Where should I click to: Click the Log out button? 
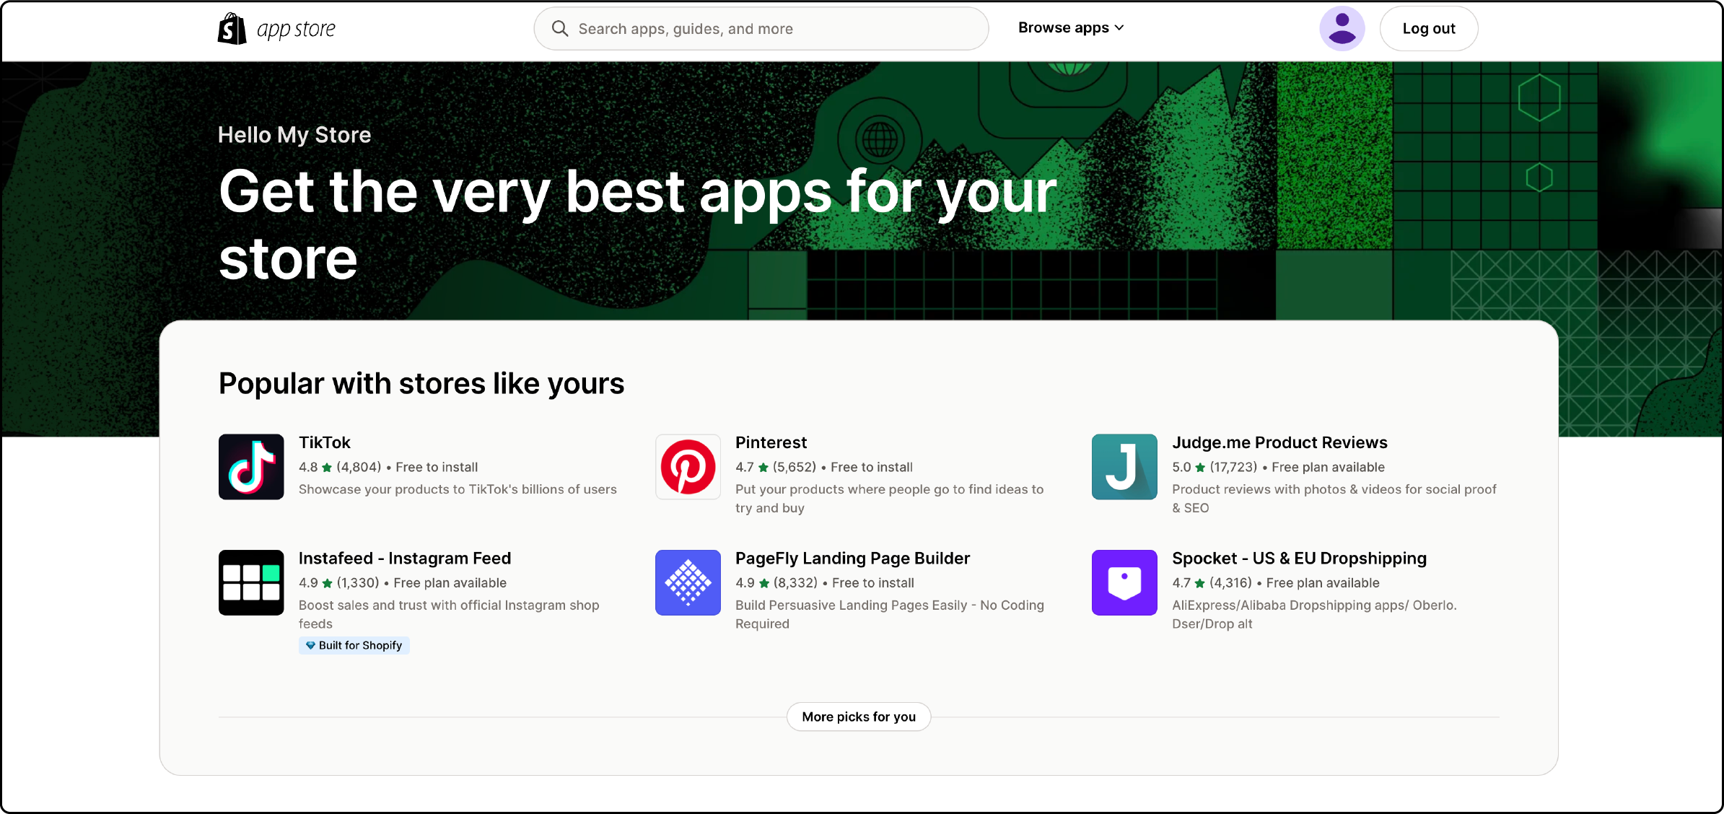(x=1428, y=28)
